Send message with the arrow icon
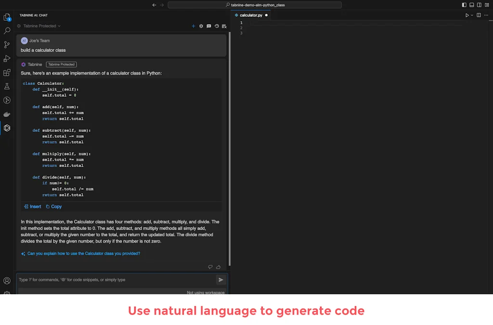Image resolution: width=493 pixels, height=325 pixels. click(221, 279)
